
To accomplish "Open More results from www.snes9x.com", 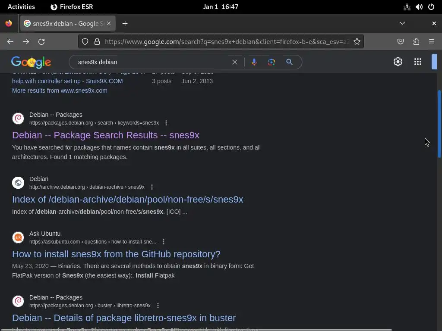I will tap(60, 91).
